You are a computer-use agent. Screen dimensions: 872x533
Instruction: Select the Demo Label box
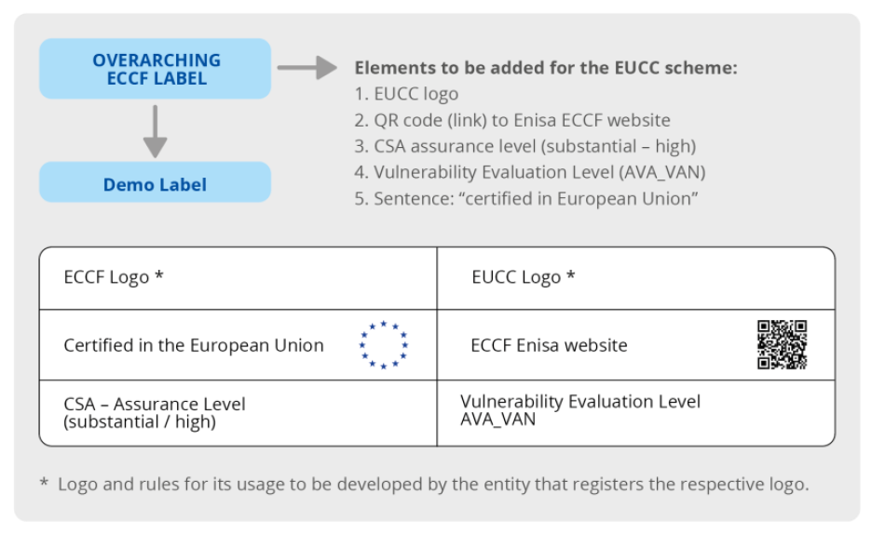pyautogui.click(x=156, y=182)
